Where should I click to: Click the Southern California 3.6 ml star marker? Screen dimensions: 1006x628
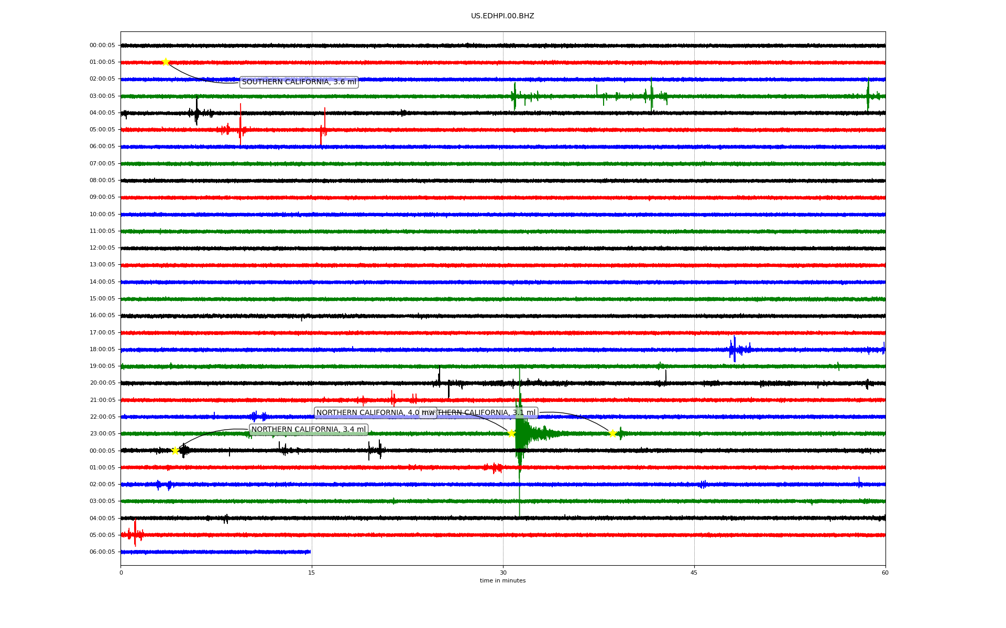pos(166,62)
